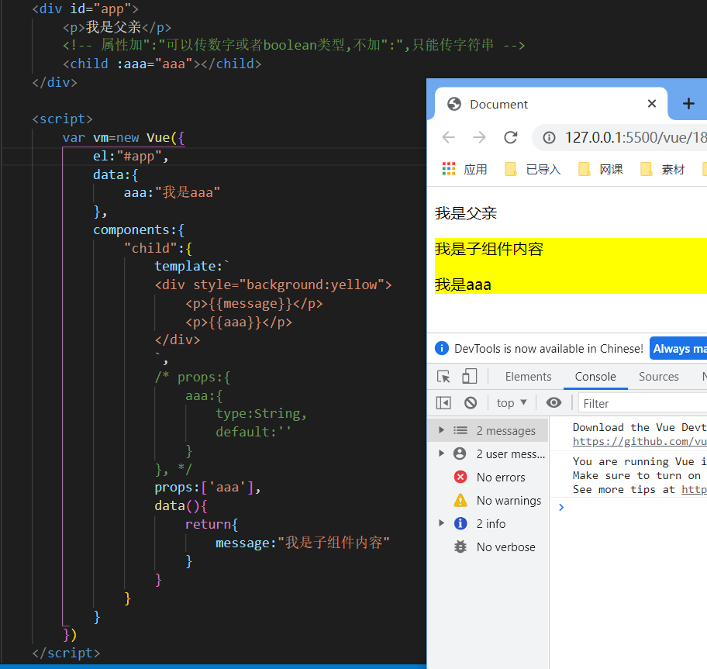
Task: Click the type:String commented line
Action: click(261, 413)
